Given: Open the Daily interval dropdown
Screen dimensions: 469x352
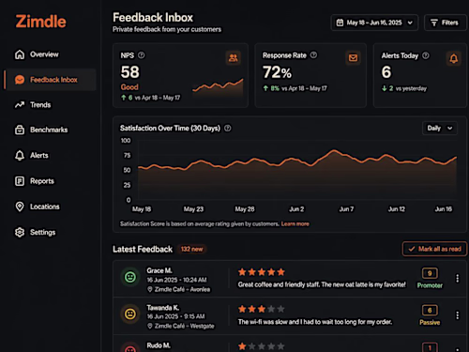Looking at the screenshot, I should pyautogui.click(x=440, y=129).
